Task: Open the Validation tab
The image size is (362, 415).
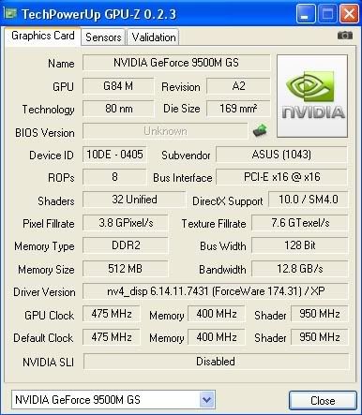Action: [154, 37]
